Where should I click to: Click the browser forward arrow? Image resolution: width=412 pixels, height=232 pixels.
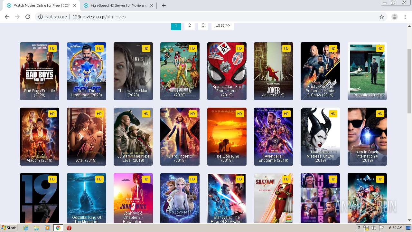[17, 17]
